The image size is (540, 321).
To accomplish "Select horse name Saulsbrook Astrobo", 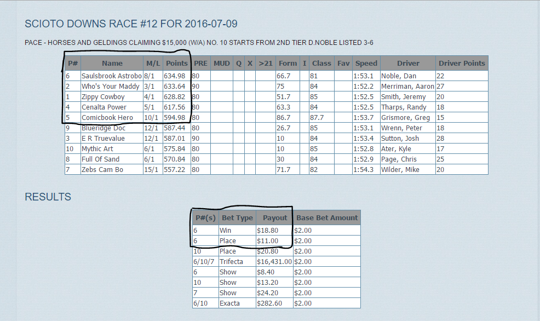I will pos(112,76).
